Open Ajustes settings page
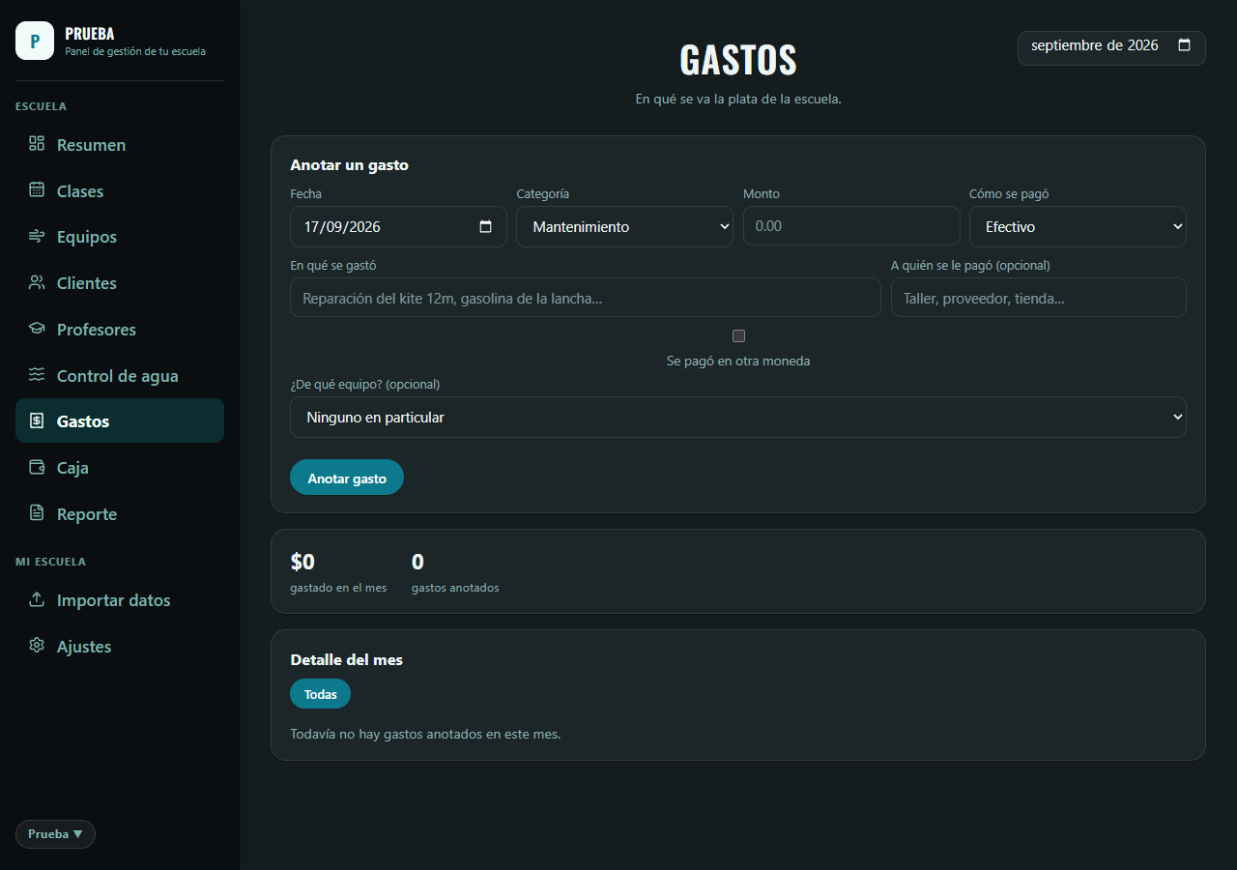This screenshot has width=1237, height=870. [x=120, y=647]
